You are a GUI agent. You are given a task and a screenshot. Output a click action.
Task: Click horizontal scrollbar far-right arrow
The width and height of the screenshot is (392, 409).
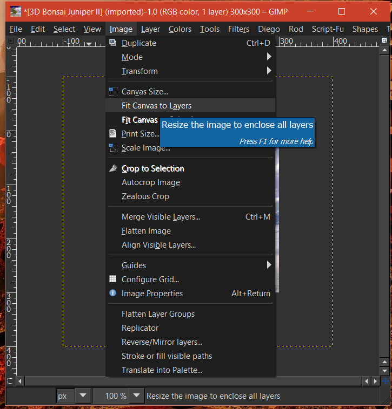tap(375, 381)
